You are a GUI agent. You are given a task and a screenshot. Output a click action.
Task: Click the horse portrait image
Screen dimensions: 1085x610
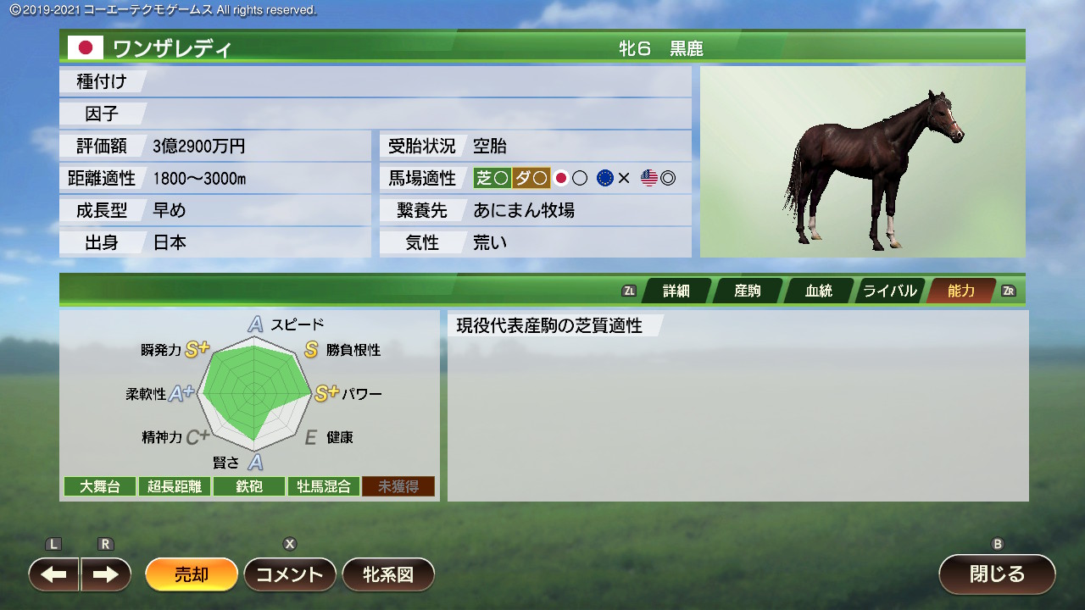click(863, 162)
